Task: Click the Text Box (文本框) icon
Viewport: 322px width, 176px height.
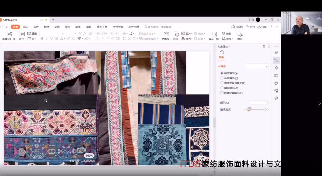Action: 166,34
